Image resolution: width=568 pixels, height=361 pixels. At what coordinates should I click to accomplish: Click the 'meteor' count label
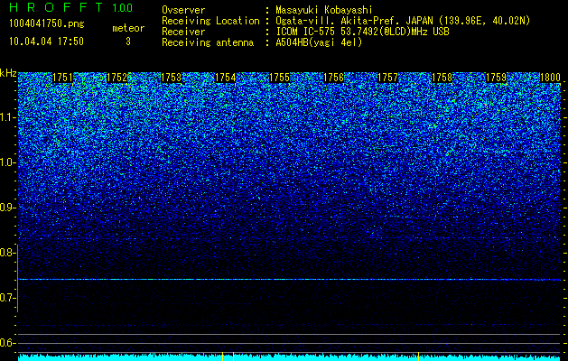coord(128,28)
